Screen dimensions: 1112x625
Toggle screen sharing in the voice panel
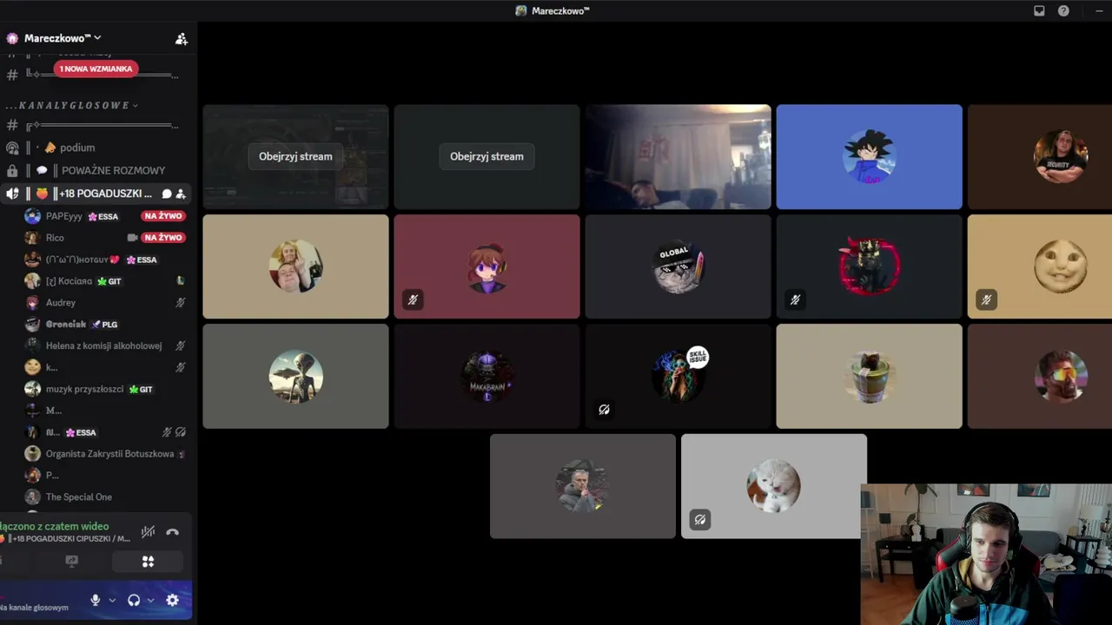pyautogui.click(x=72, y=562)
